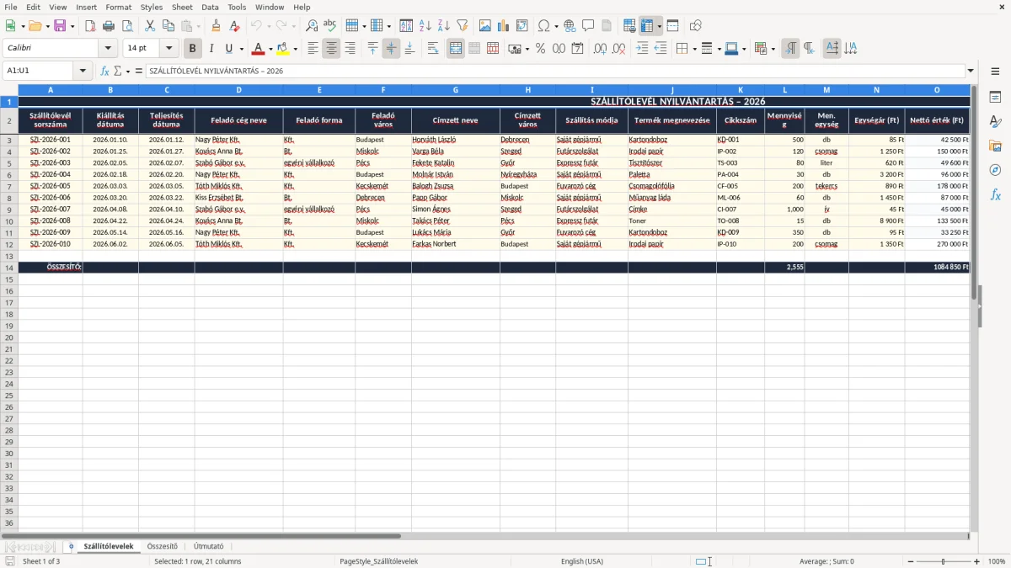Open the Insert Special Character dropdown arrow
Image resolution: width=1011 pixels, height=568 pixels.
pos(556,26)
